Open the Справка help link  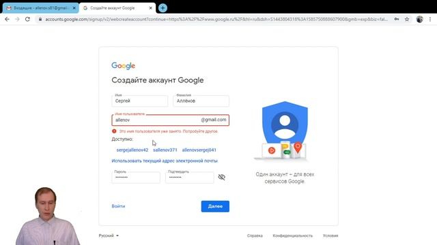(x=255, y=235)
